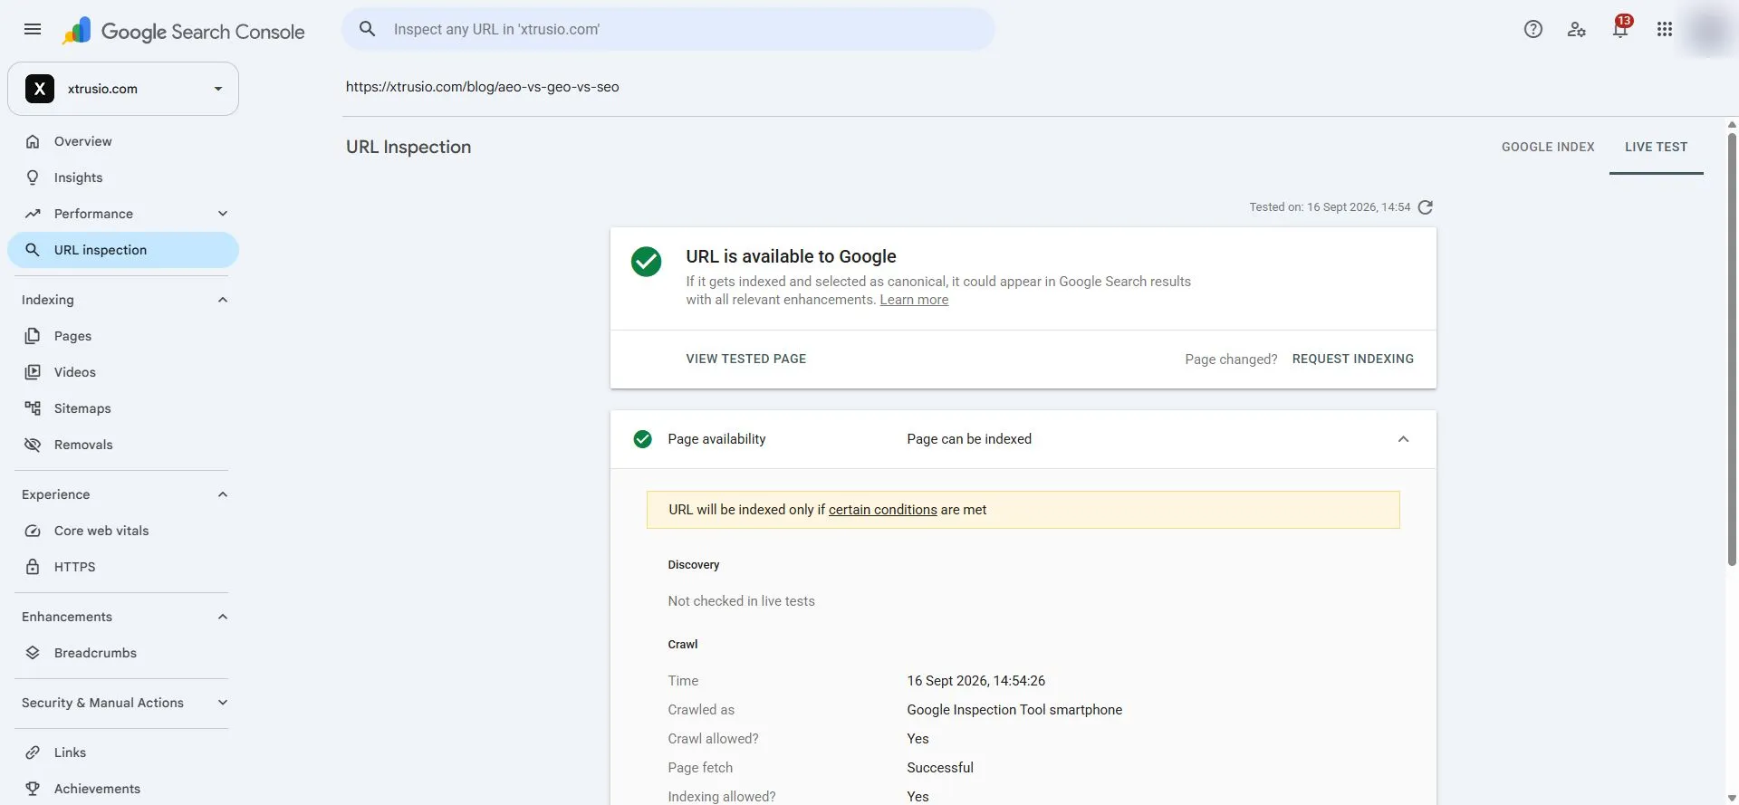The height and width of the screenshot is (805, 1739).
Task: Expand the Performance section chevron
Action: coord(223,214)
